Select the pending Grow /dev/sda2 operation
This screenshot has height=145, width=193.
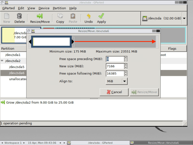pyautogui.click(x=40, y=103)
